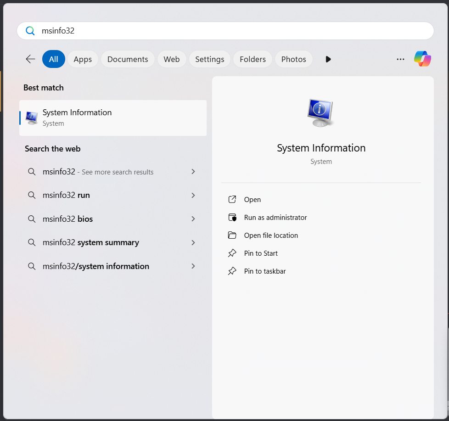This screenshot has height=421, width=449.
Task: Select the msinfo32 bios web suggestion
Action: pyautogui.click(x=113, y=219)
